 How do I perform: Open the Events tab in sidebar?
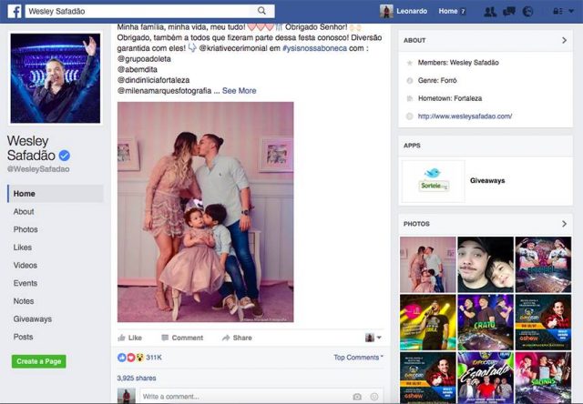point(26,283)
